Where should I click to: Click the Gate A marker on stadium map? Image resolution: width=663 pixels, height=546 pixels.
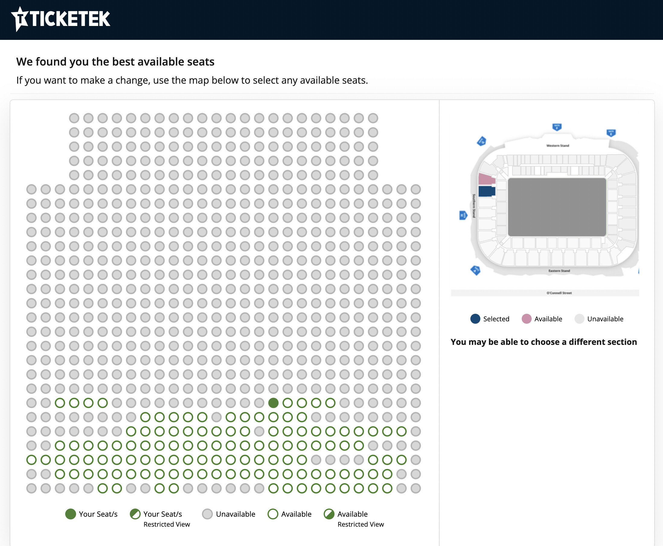pos(476,271)
